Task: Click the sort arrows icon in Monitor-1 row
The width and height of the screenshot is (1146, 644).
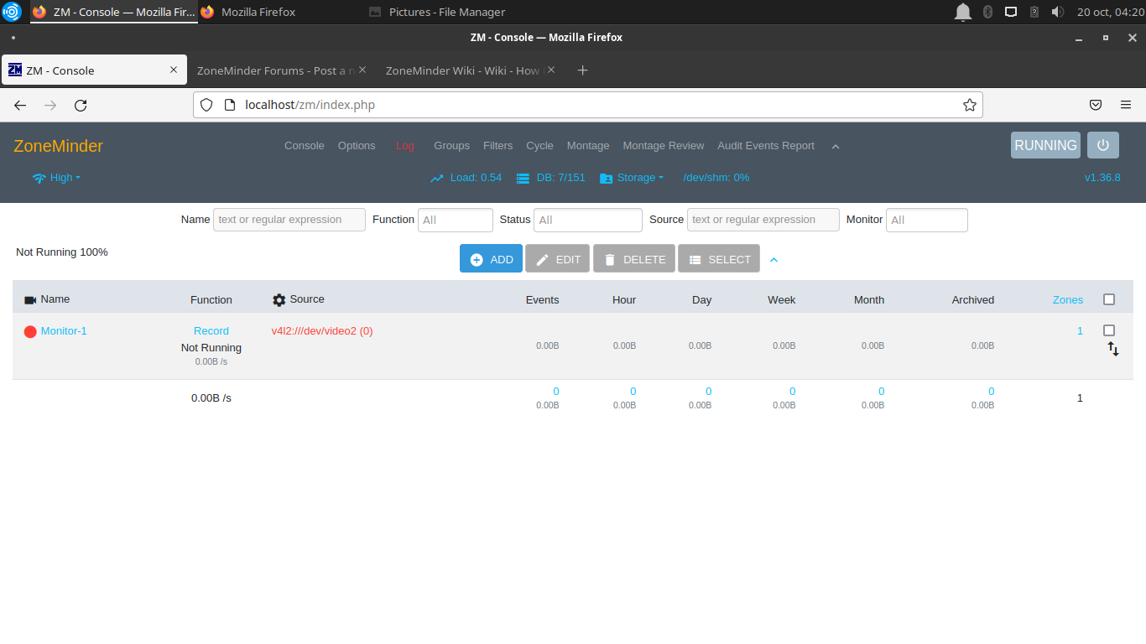Action: (1113, 349)
